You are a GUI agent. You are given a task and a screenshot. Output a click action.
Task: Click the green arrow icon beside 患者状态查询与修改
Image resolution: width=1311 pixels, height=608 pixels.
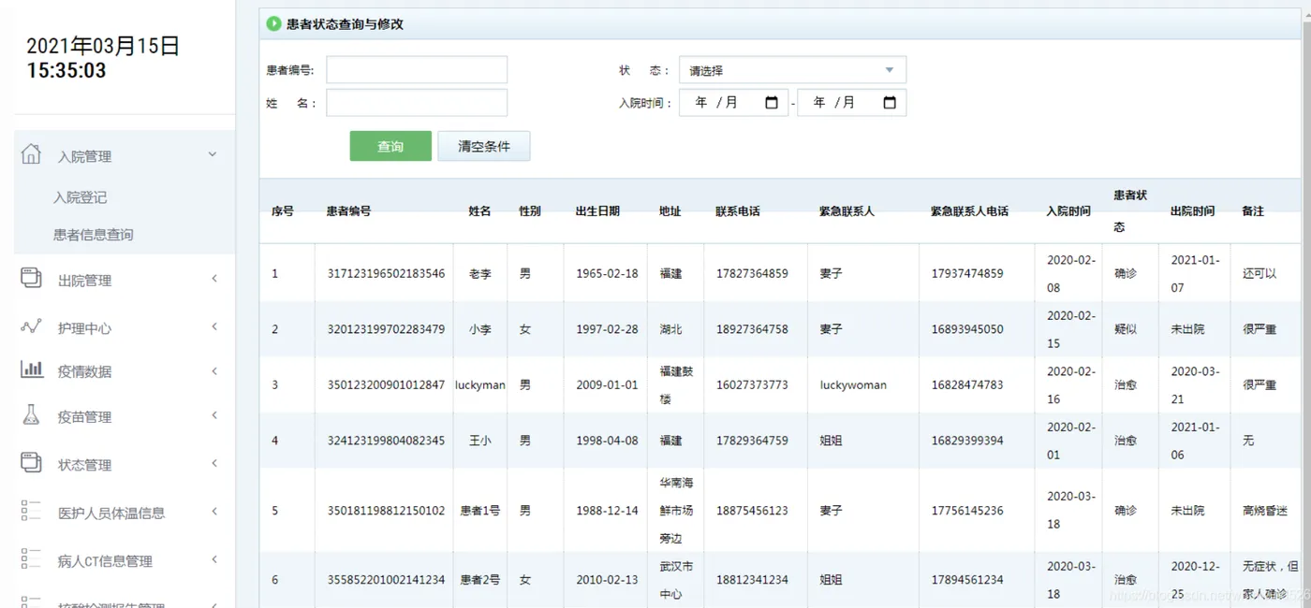273,23
